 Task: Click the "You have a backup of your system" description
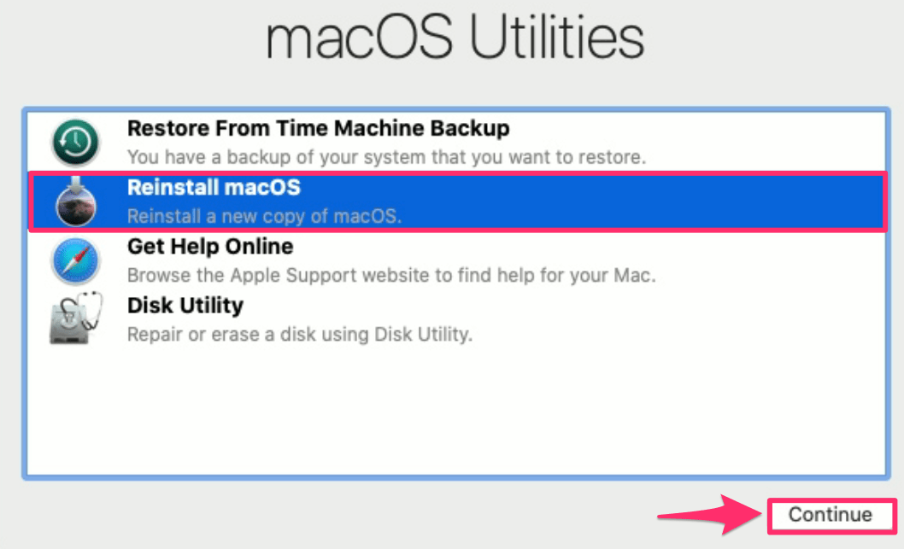click(x=386, y=157)
